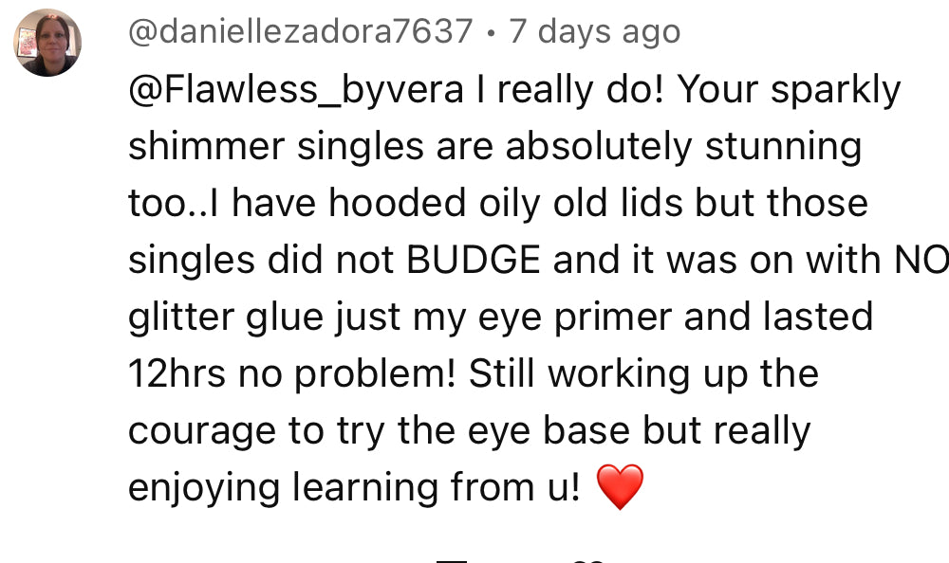This screenshot has height=563, width=949.
Task: Click the @Flawless_byvera mention
Action: tap(296, 90)
